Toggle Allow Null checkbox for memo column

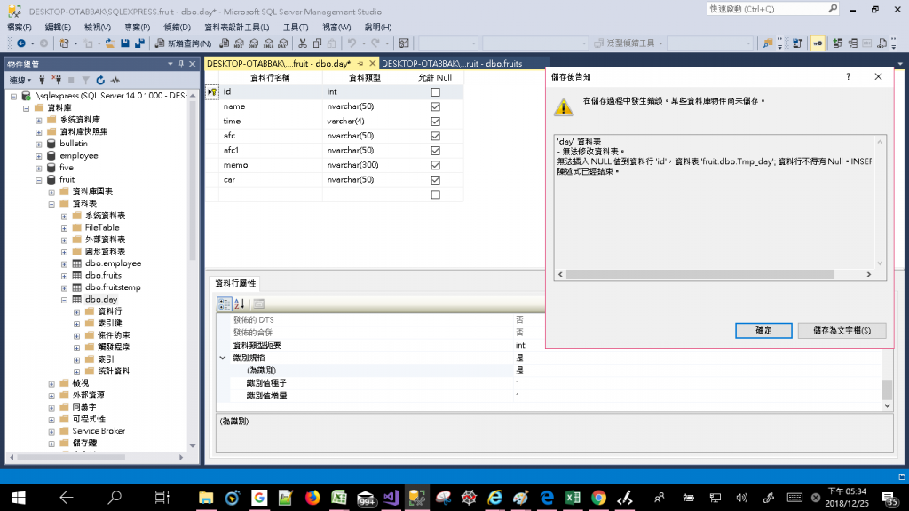(435, 165)
